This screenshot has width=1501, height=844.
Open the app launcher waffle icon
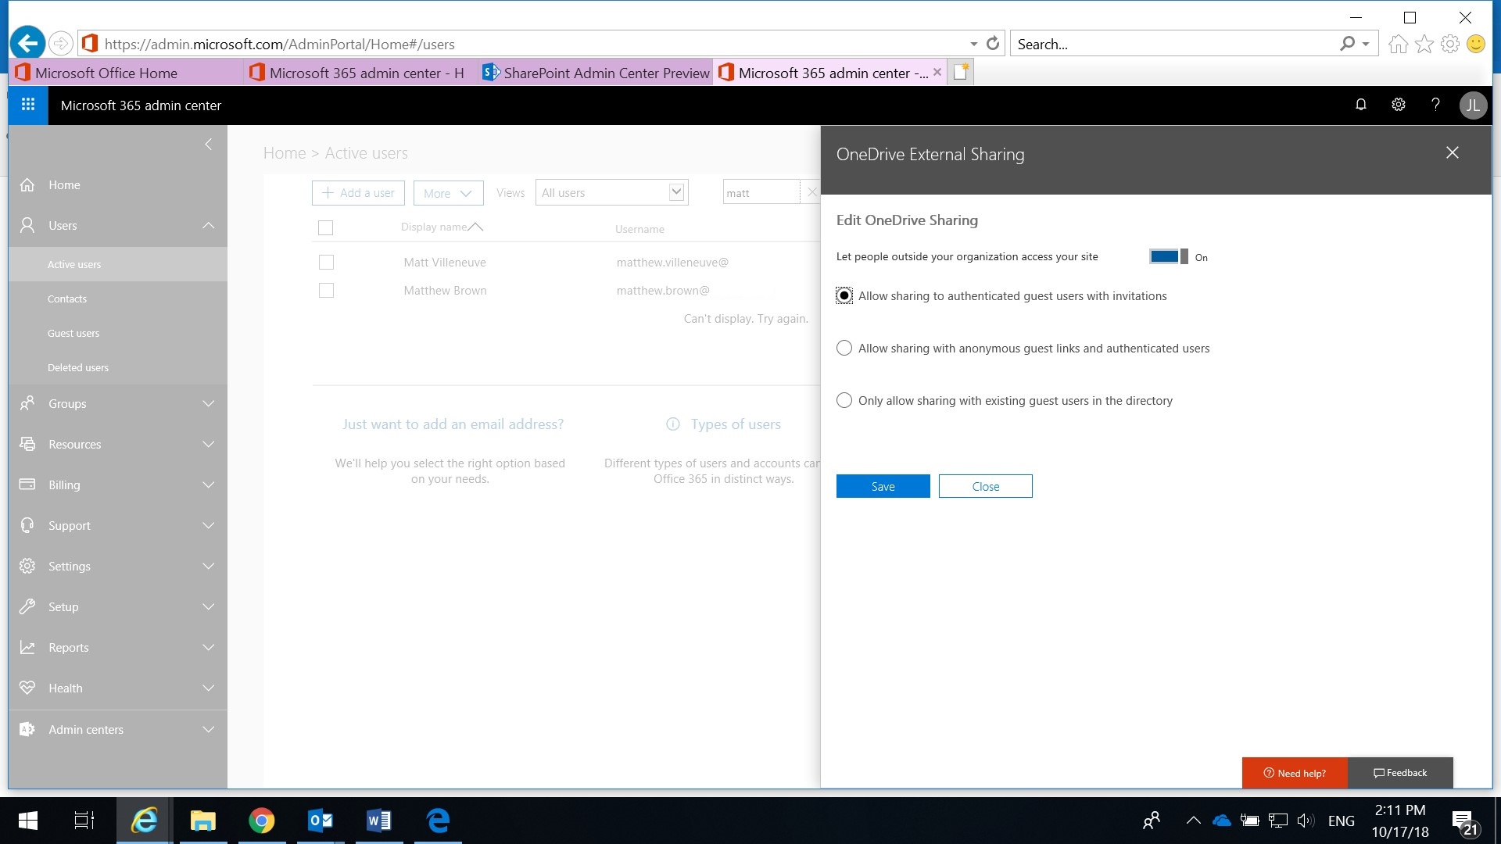click(28, 105)
